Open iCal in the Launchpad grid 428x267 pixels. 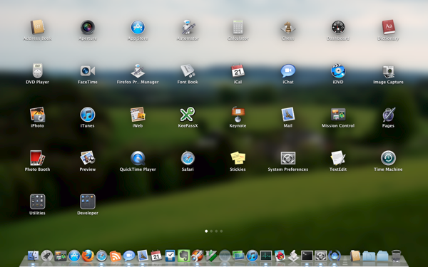(x=238, y=70)
